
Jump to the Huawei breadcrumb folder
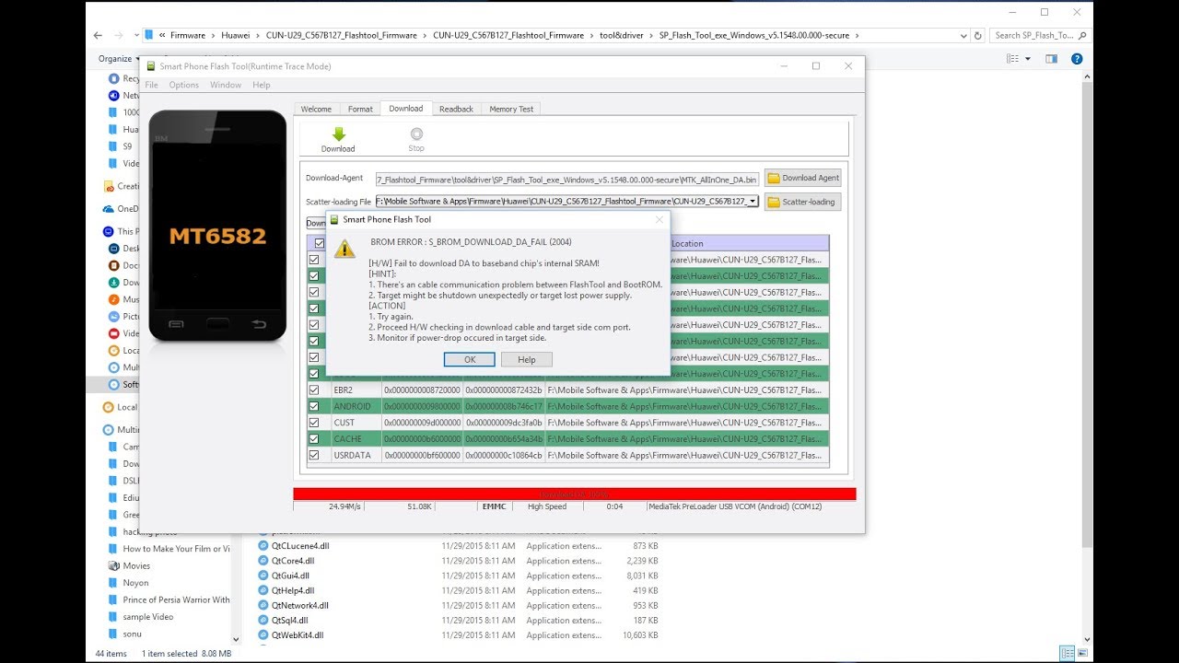pos(235,36)
